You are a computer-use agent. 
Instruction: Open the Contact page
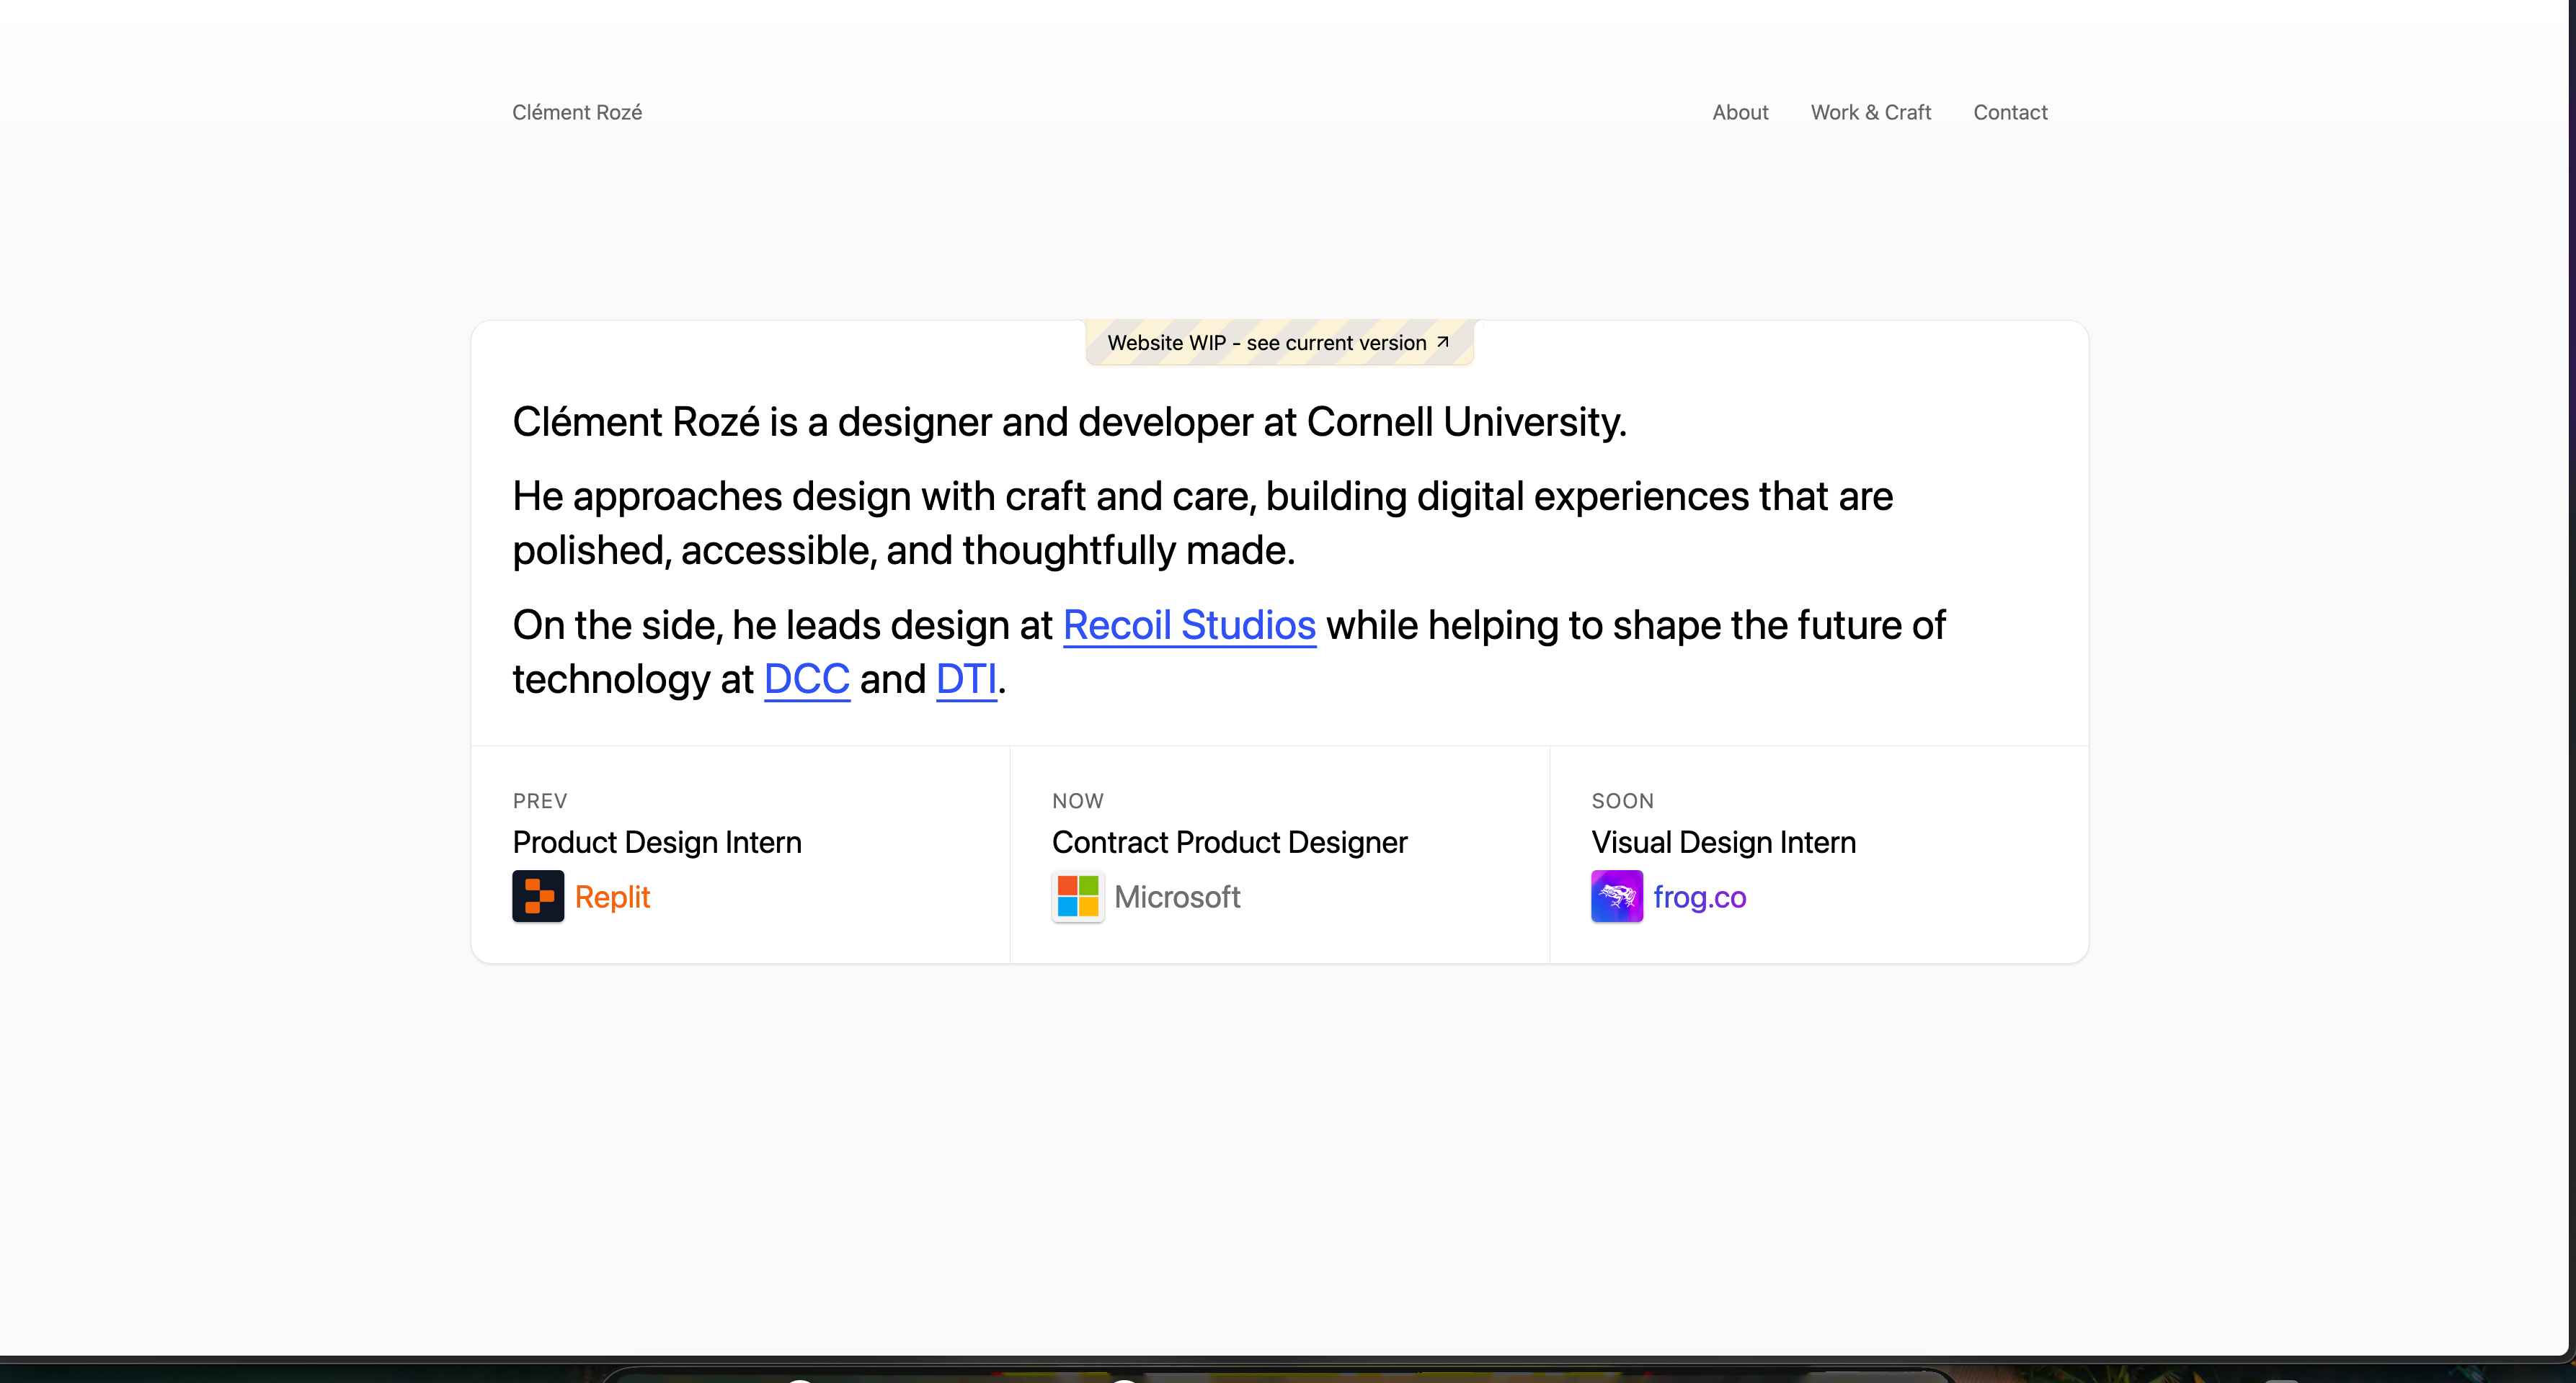(2010, 112)
